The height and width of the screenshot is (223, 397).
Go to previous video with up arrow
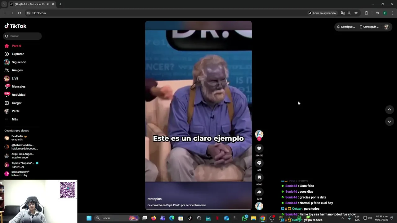tap(389, 109)
